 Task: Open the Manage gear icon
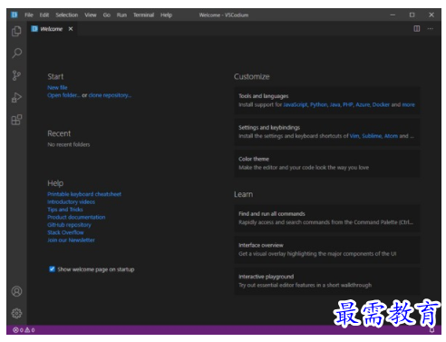tap(16, 313)
